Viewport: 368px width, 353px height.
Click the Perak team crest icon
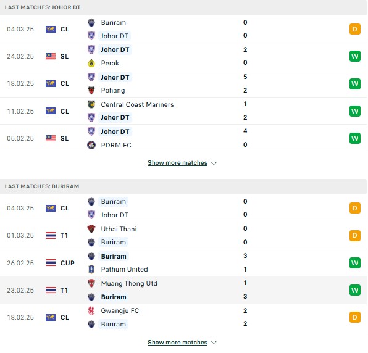click(x=91, y=63)
